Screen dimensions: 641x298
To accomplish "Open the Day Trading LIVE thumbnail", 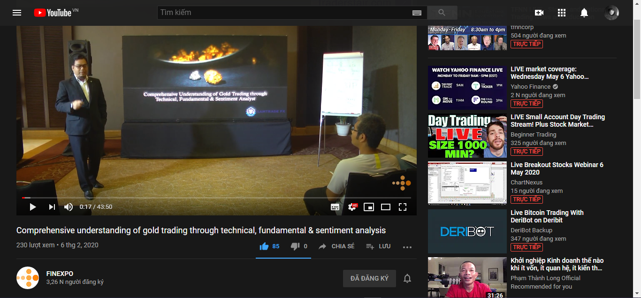I will click(467, 136).
